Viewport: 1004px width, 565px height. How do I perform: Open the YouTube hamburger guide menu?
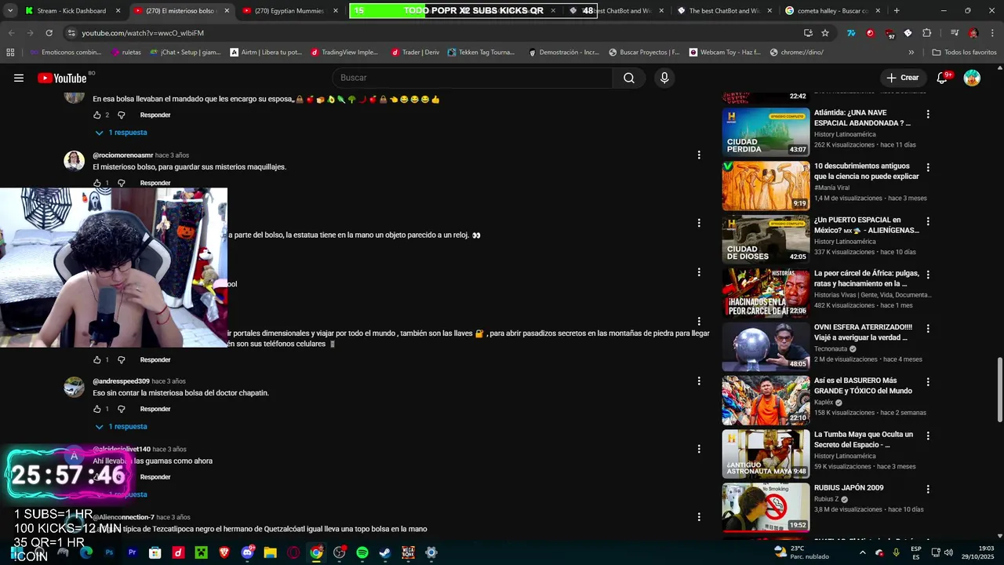coord(19,78)
